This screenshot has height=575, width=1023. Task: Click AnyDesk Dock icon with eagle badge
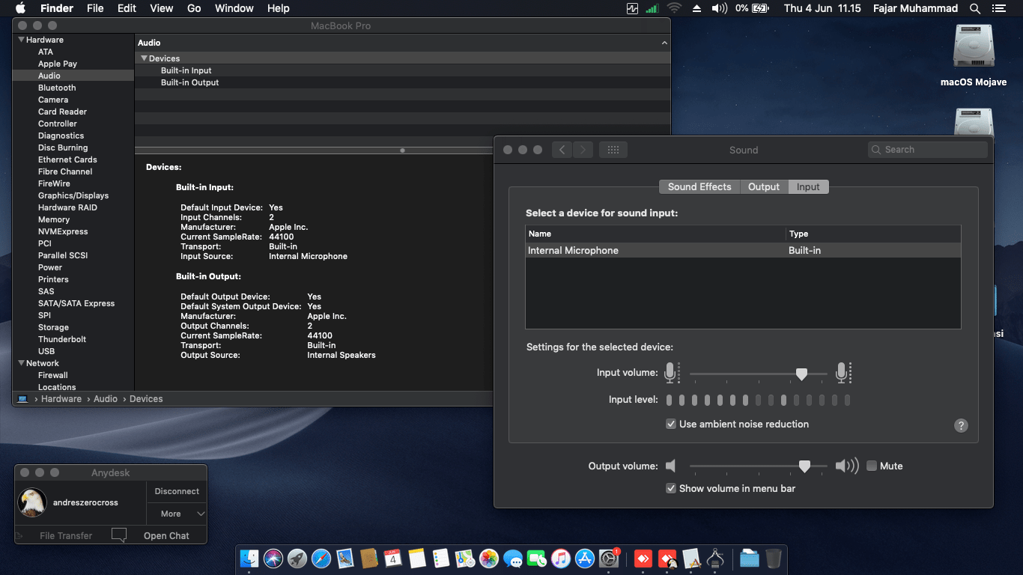click(667, 559)
